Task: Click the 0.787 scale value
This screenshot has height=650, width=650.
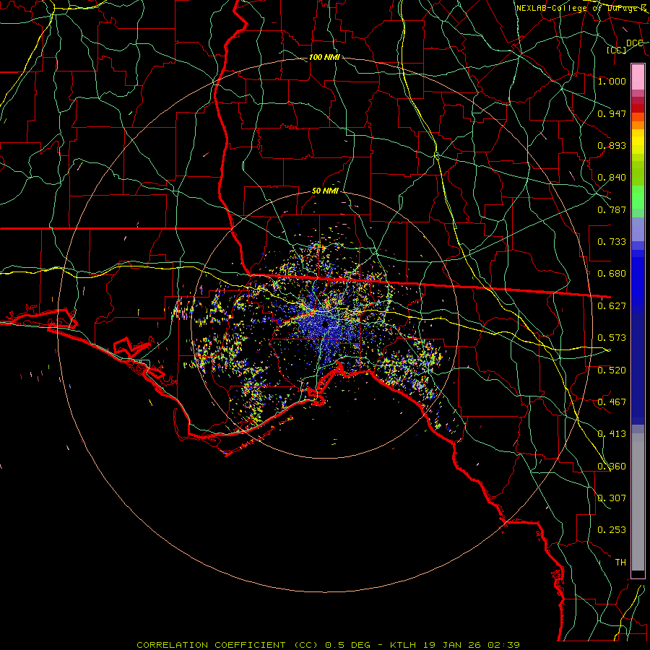Action: [612, 209]
